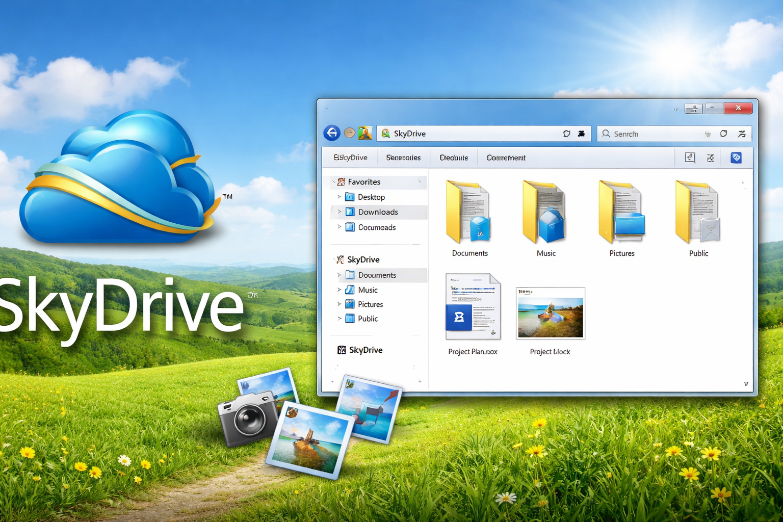Open the Pictures folder icon
The image size is (783, 522).
tap(621, 213)
